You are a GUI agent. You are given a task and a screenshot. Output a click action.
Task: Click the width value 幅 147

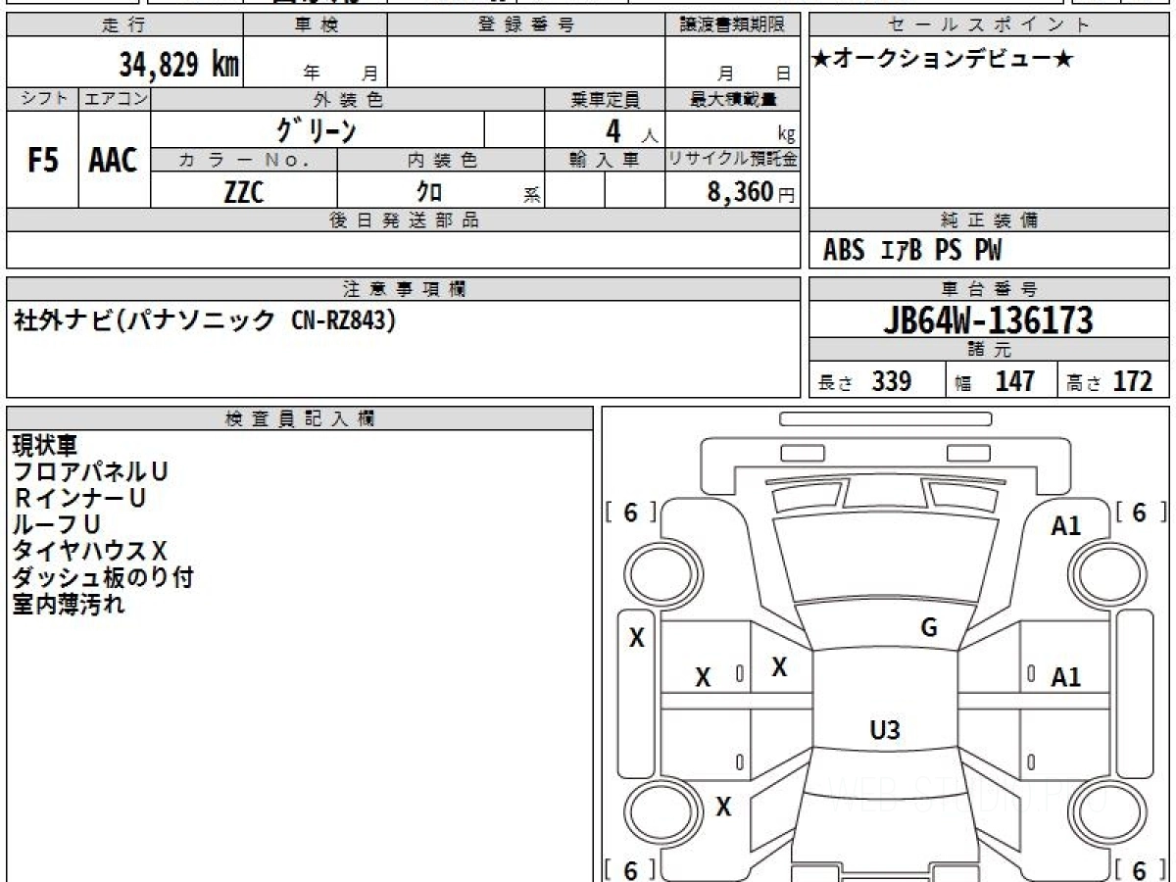[x=996, y=381]
